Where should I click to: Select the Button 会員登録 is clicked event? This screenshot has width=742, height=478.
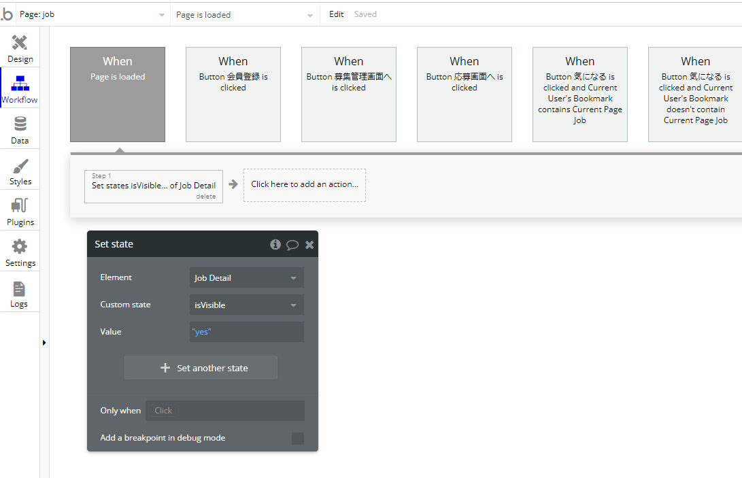click(233, 95)
